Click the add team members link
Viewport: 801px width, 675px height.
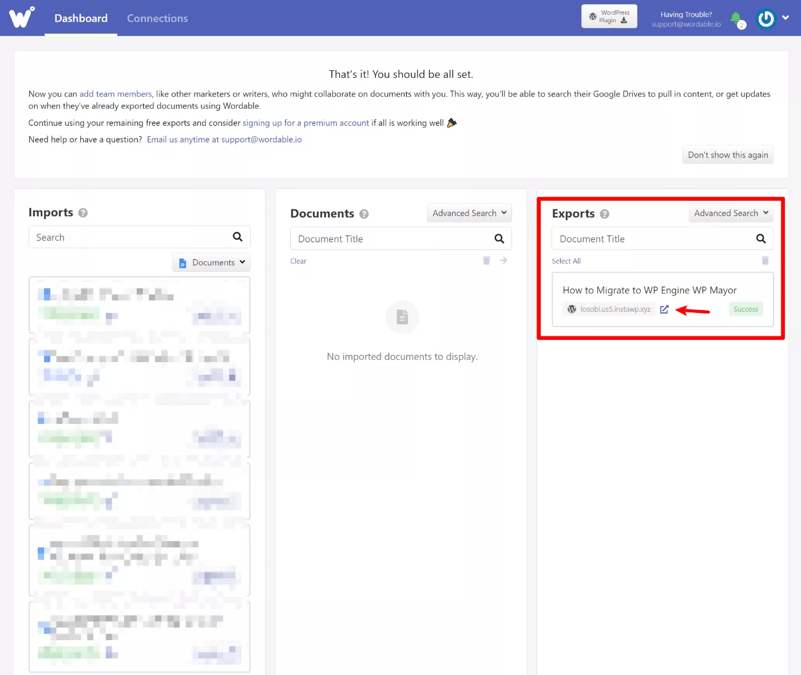116,94
